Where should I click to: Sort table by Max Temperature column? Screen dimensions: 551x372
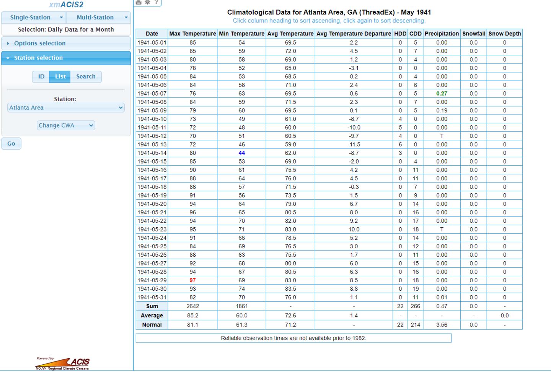coord(192,34)
